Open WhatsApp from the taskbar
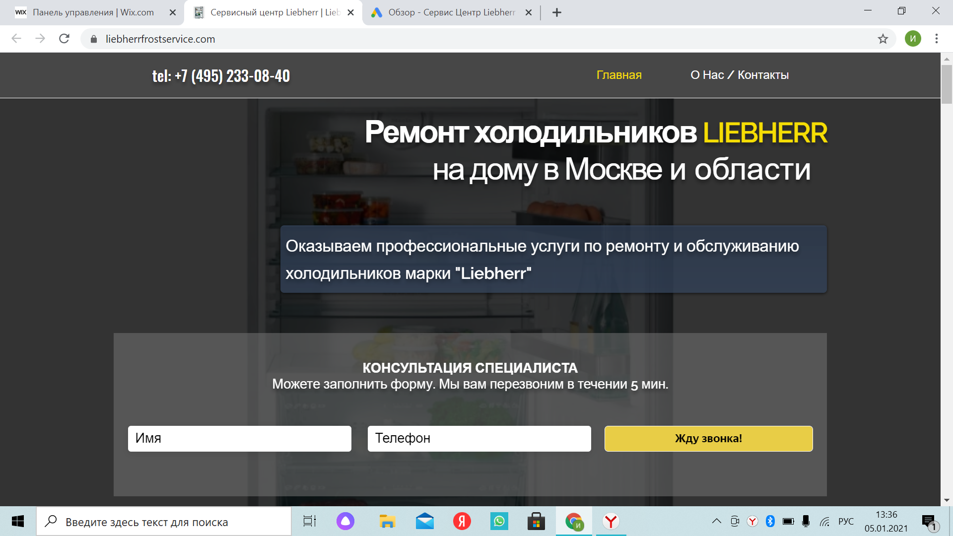 499,522
